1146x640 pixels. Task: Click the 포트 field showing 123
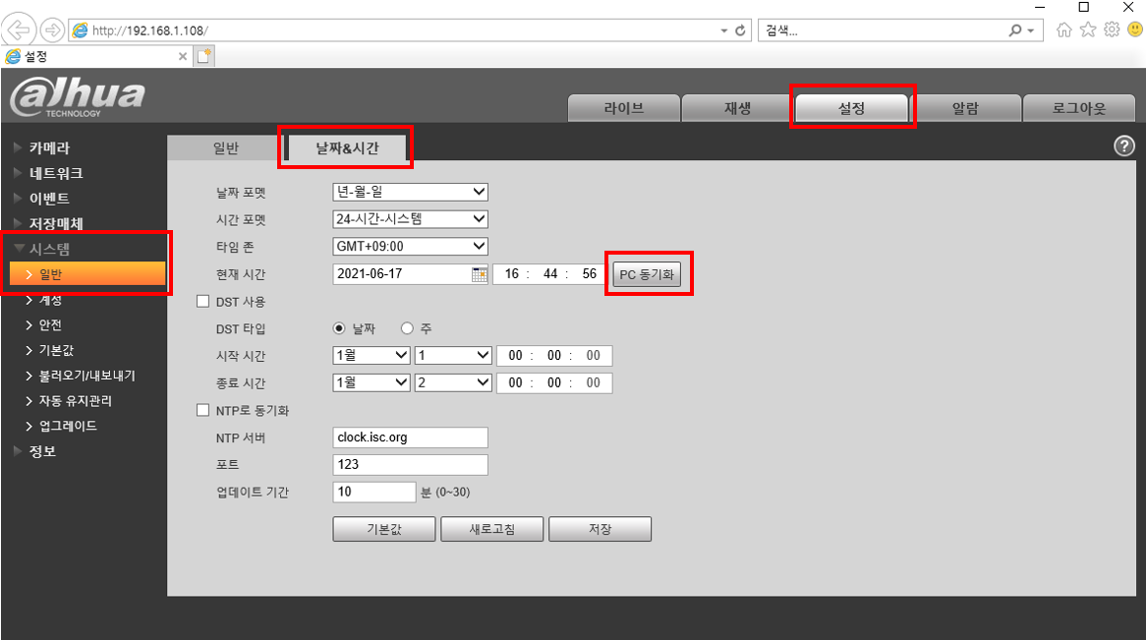coord(410,464)
